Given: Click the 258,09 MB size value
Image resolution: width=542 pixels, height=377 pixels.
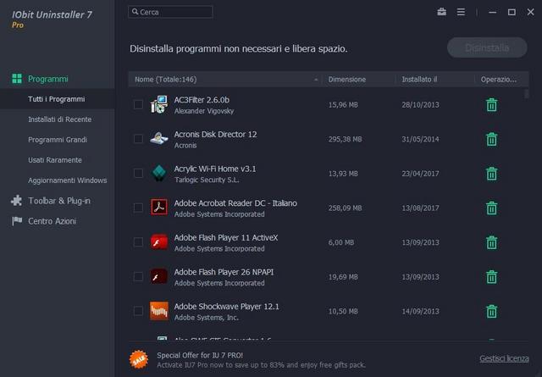Looking at the screenshot, I should 345,208.
